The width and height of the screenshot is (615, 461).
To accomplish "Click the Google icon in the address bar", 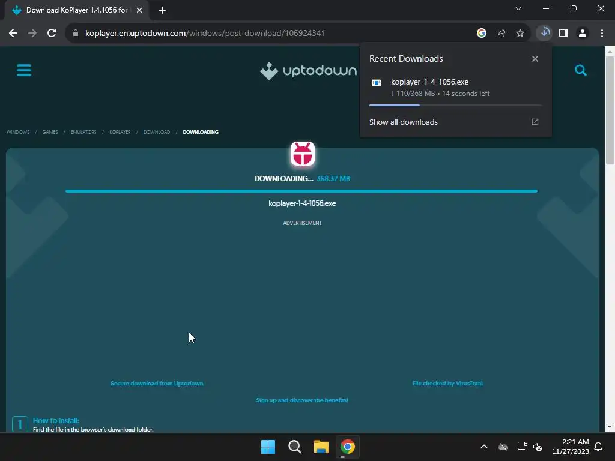I will [482, 34].
